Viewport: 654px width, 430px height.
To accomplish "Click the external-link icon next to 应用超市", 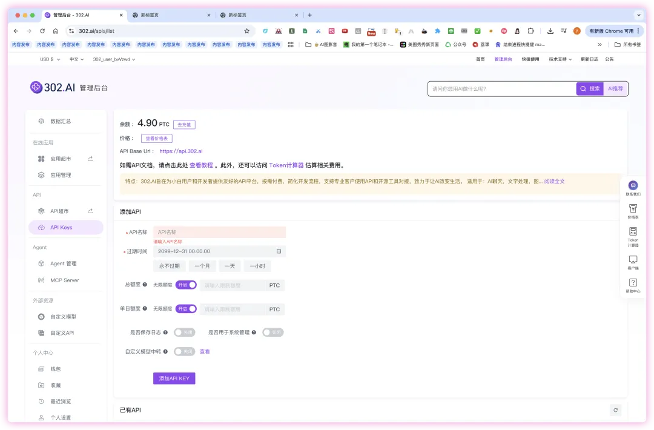I will tap(90, 159).
